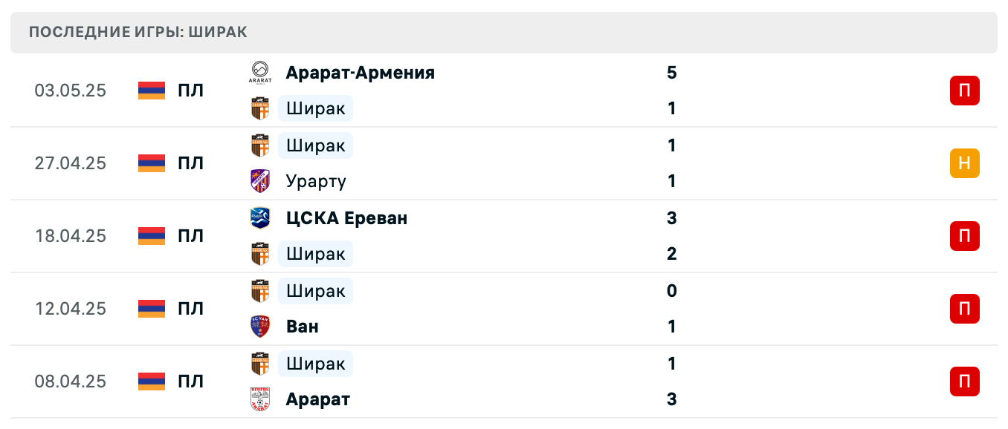Click the Van club crest

tap(259, 327)
